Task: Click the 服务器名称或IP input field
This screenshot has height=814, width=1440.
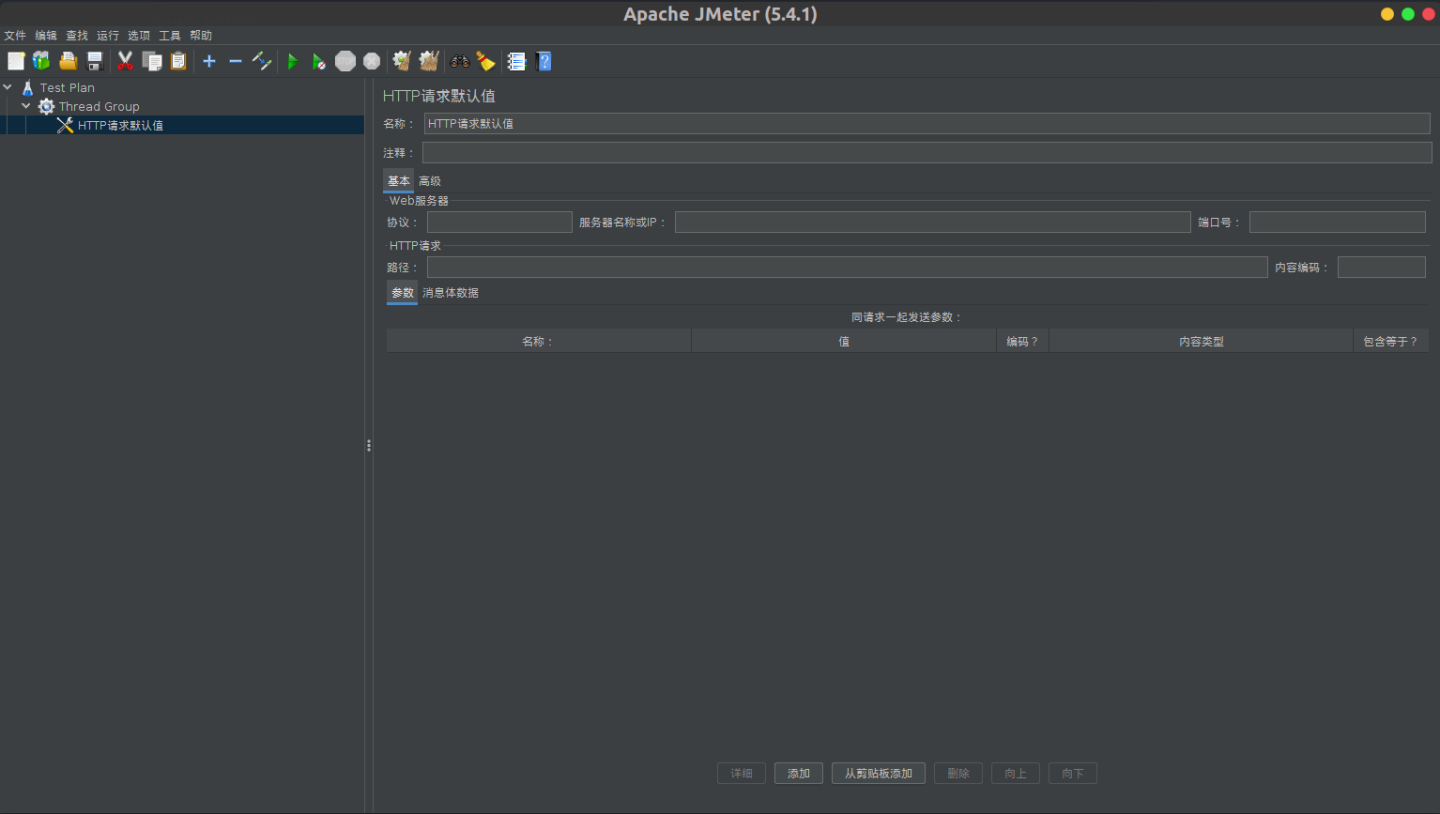Action: [933, 222]
